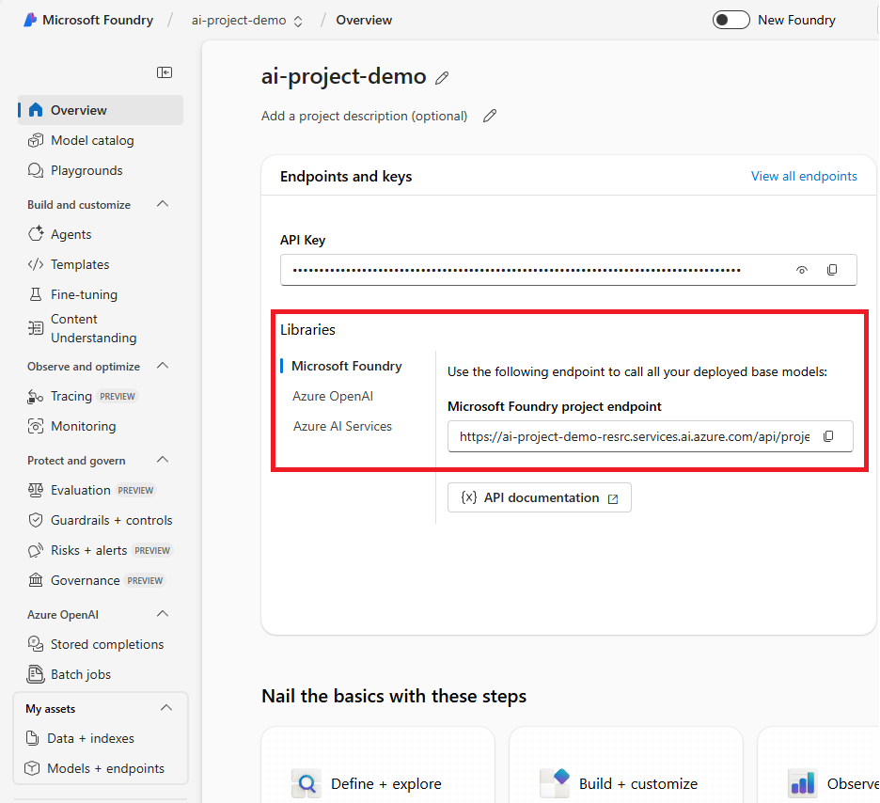The image size is (880, 803).
Task: Select the Azure AI Services library tab
Action: point(342,427)
